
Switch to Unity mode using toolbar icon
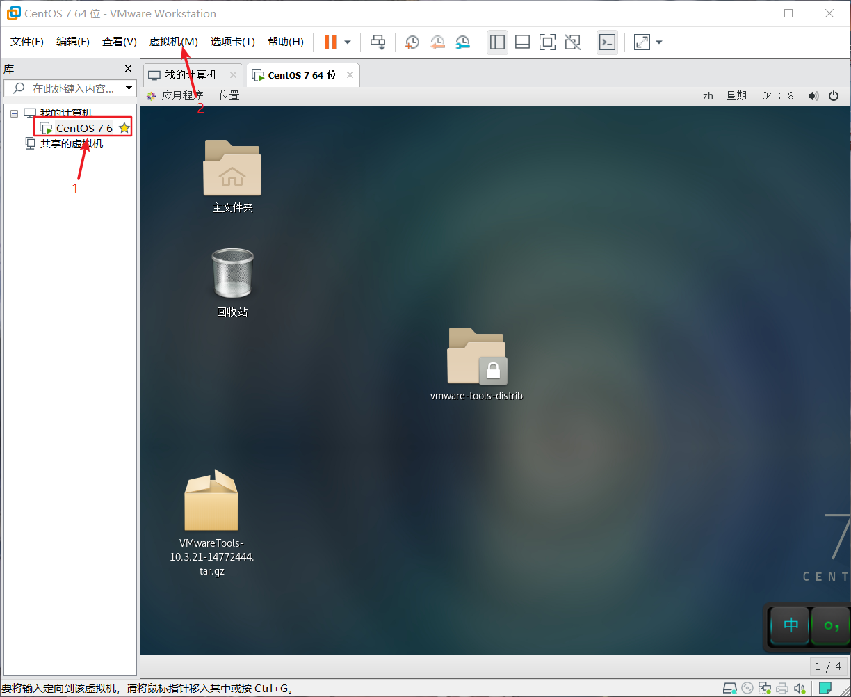click(x=572, y=42)
